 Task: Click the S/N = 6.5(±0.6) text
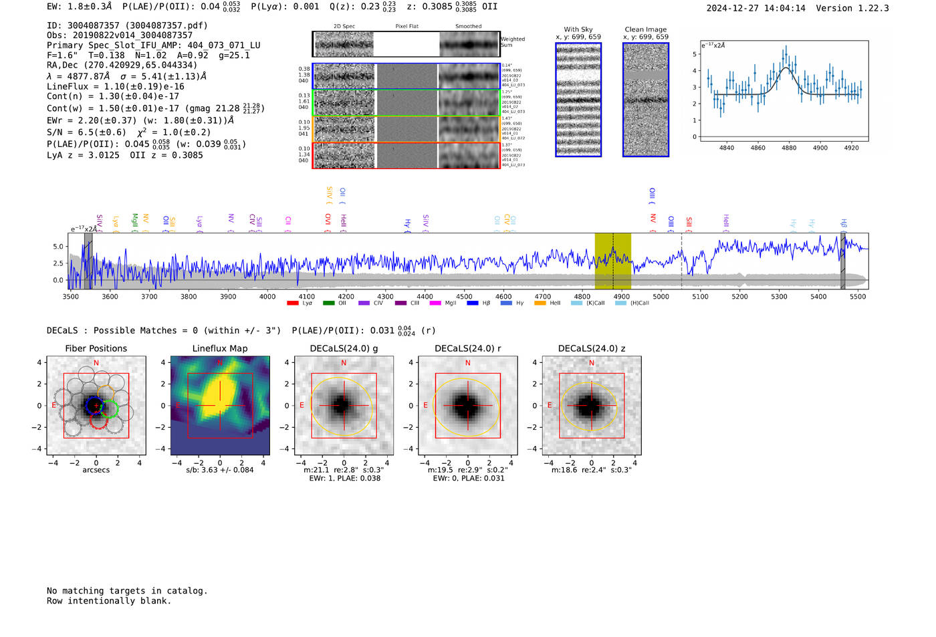click(86, 132)
